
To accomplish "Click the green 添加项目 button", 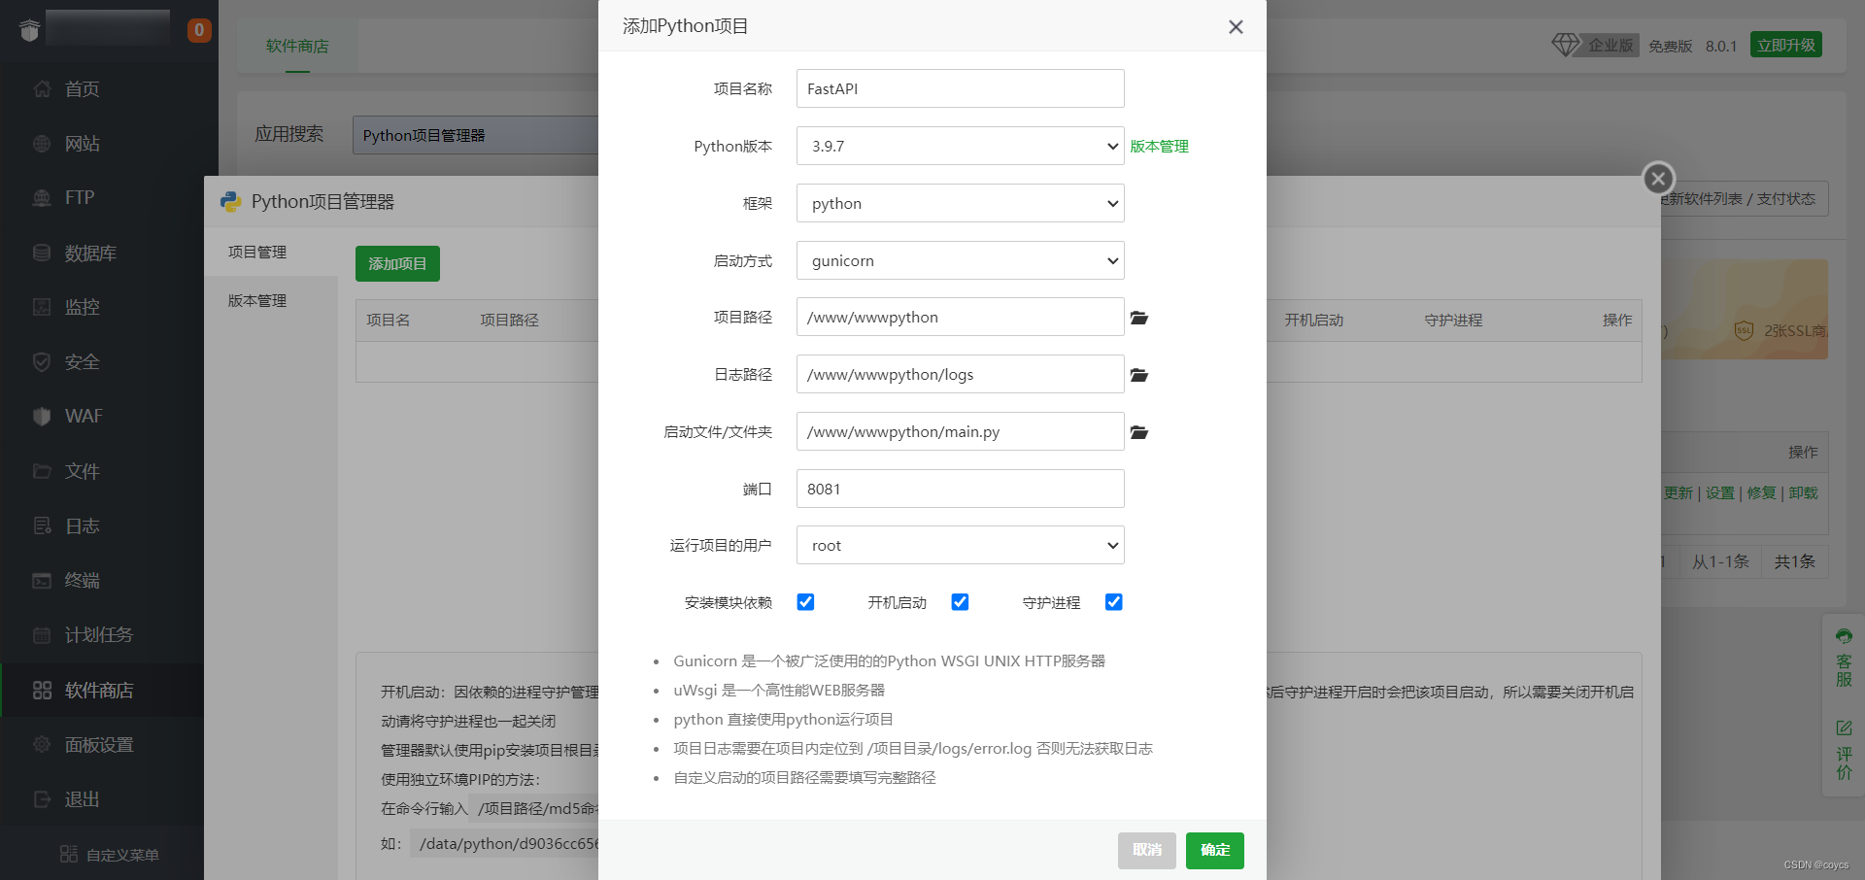I will click(397, 263).
